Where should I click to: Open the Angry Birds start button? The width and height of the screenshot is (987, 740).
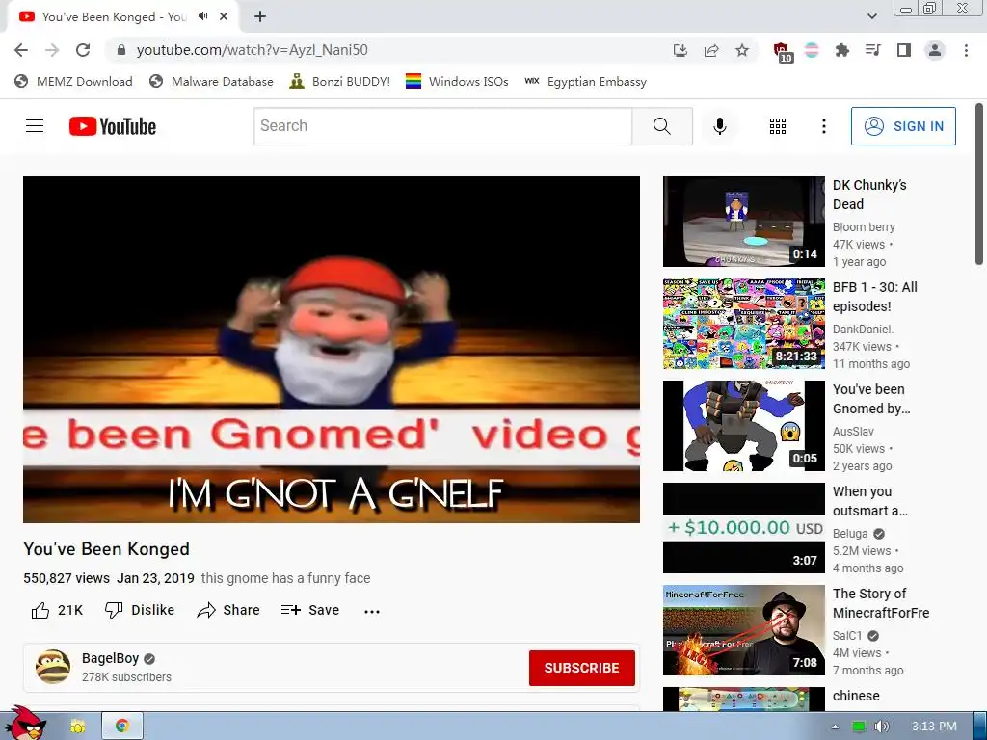(25, 724)
